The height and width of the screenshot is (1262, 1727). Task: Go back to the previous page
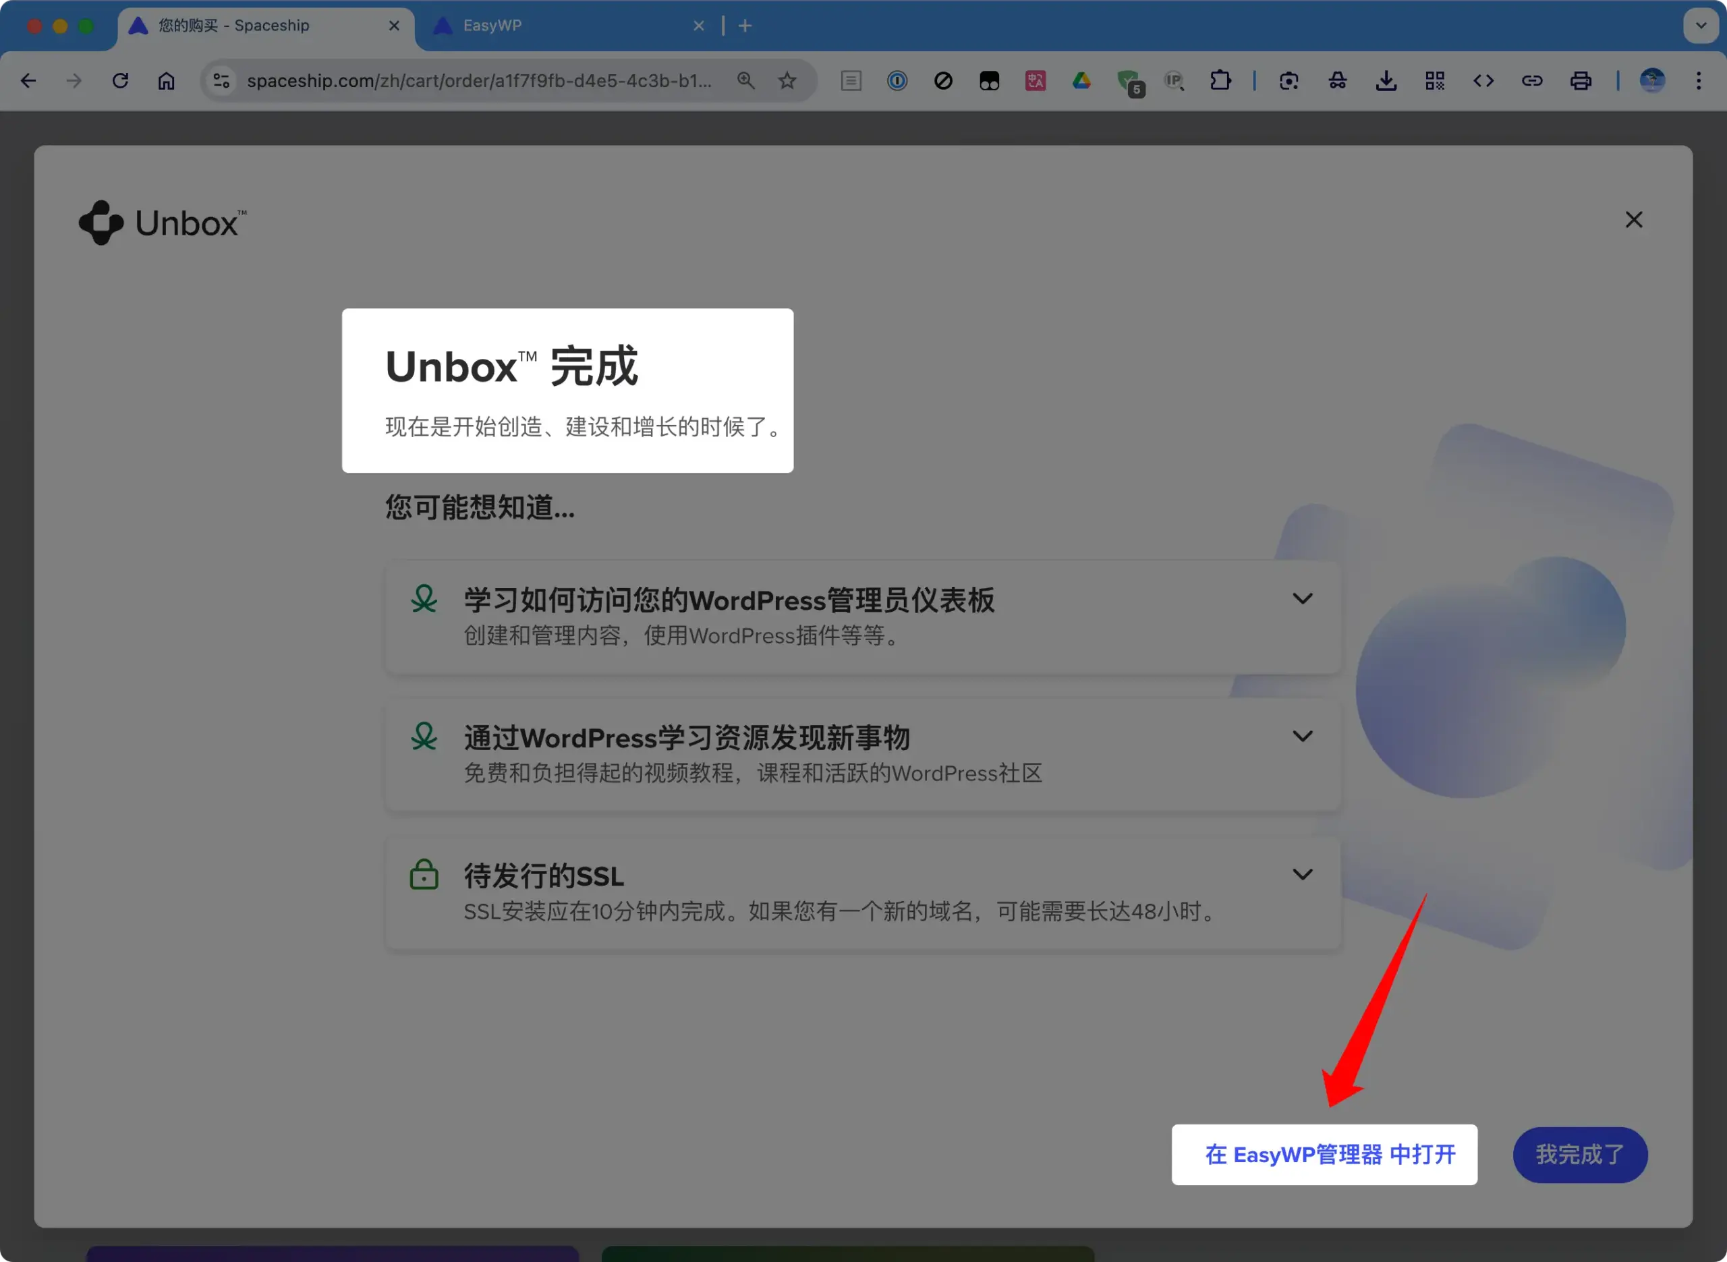coord(28,81)
